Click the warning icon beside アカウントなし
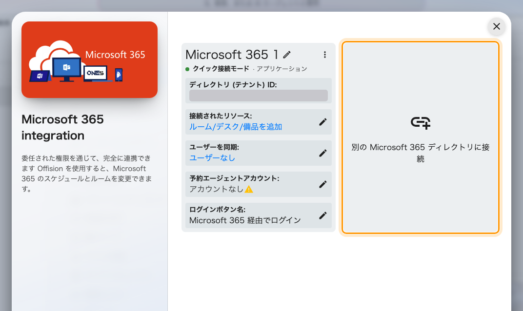Screen dimensions: 523x311 tap(249, 189)
